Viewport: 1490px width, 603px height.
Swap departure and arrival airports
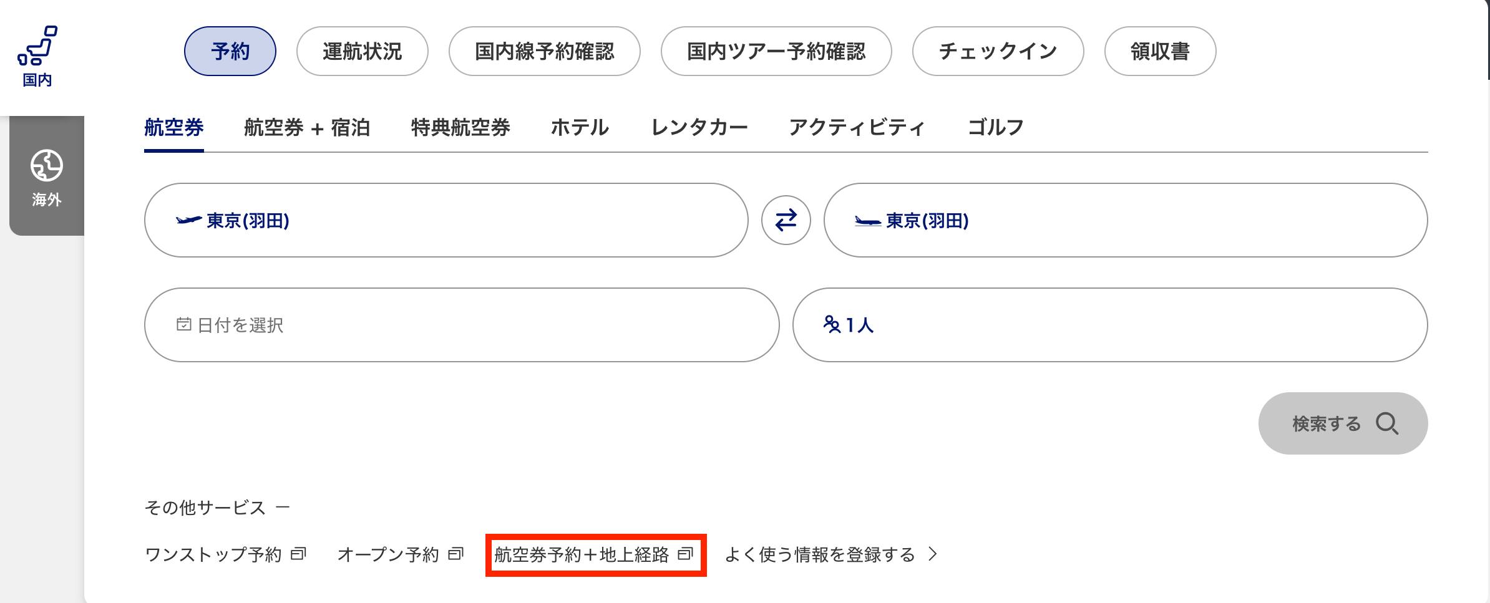coord(786,220)
